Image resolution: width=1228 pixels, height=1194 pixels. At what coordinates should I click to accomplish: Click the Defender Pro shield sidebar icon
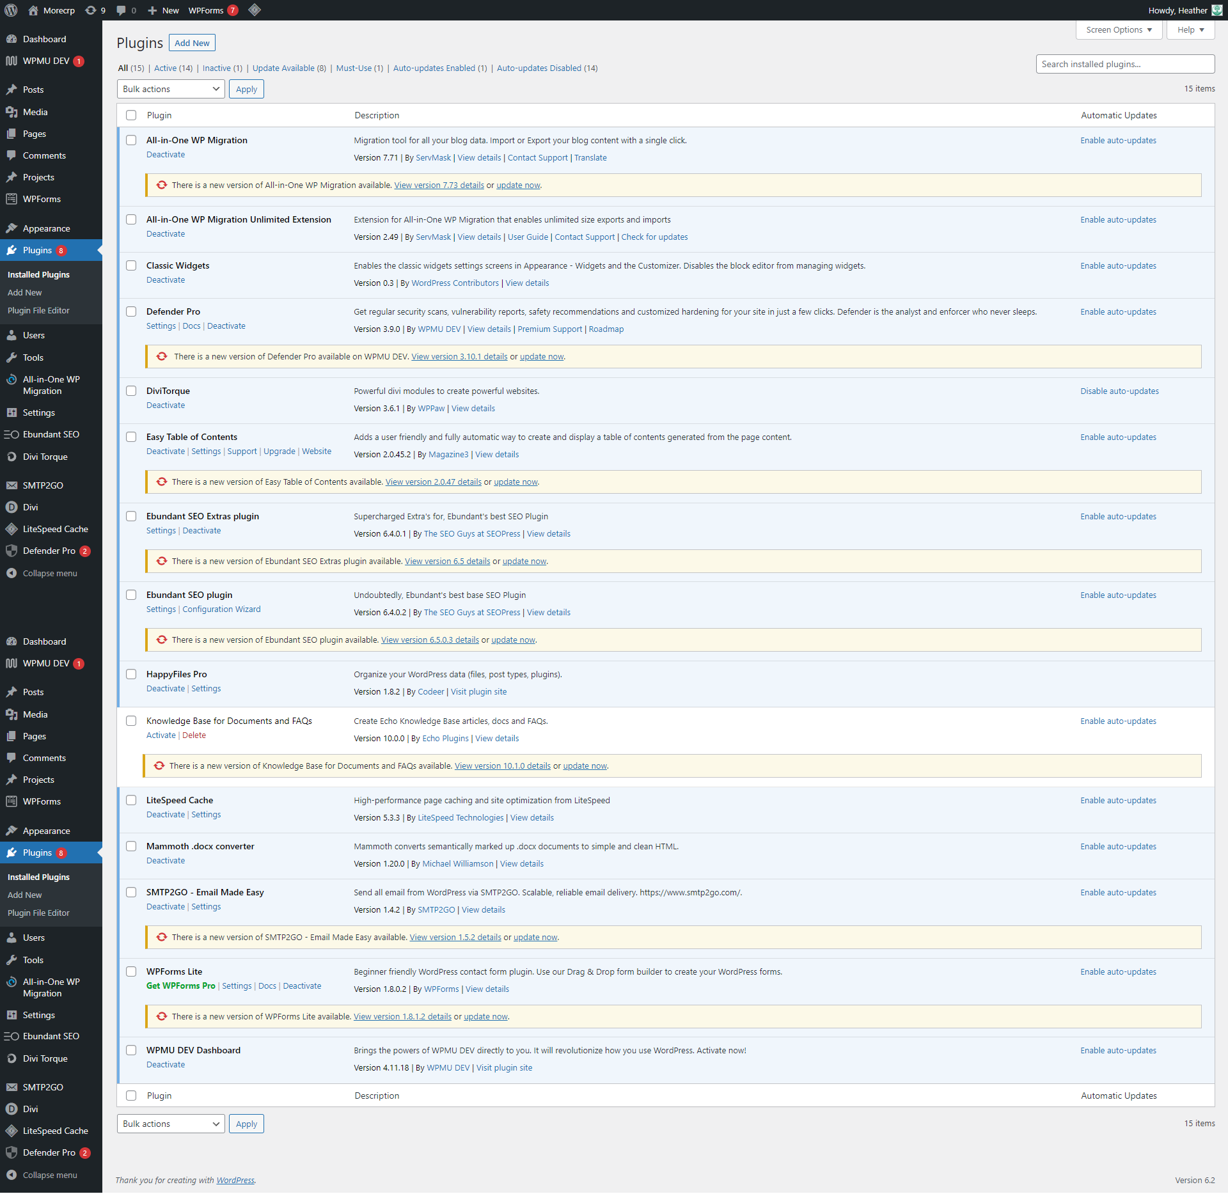click(x=12, y=551)
